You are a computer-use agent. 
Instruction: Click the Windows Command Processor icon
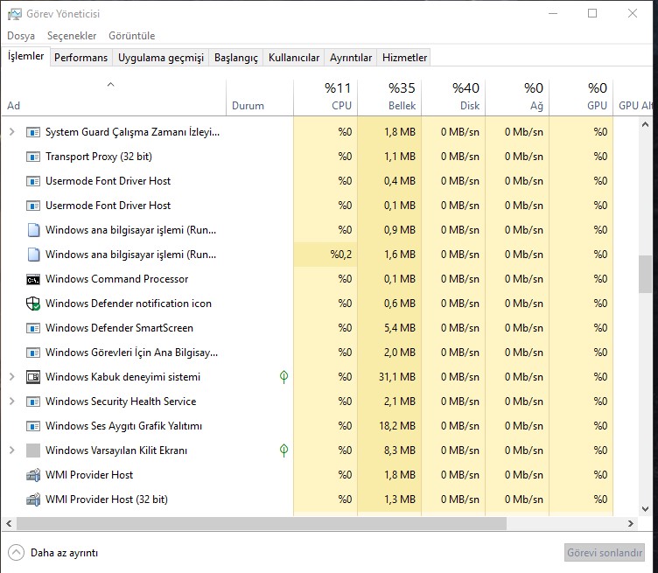click(x=33, y=279)
